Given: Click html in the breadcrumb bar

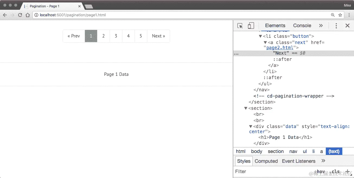Looking at the screenshot, I should point(241,151).
